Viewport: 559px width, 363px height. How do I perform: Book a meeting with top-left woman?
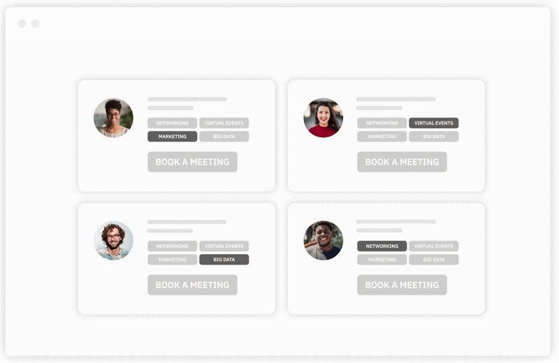[192, 162]
